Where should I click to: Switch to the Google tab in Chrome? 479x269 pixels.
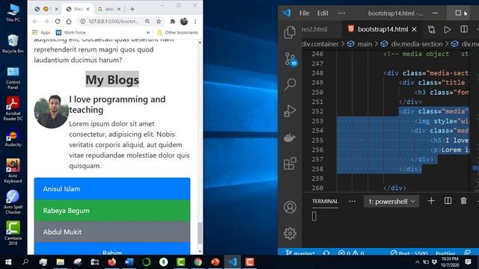pos(109,9)
